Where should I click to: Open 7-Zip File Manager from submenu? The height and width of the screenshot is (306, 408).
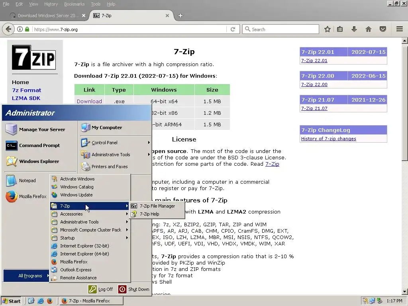point(157,206)
